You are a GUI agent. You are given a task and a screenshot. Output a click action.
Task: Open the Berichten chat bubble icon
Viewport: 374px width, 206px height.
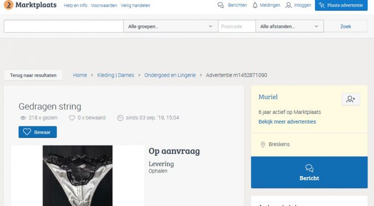pos(221,5)
